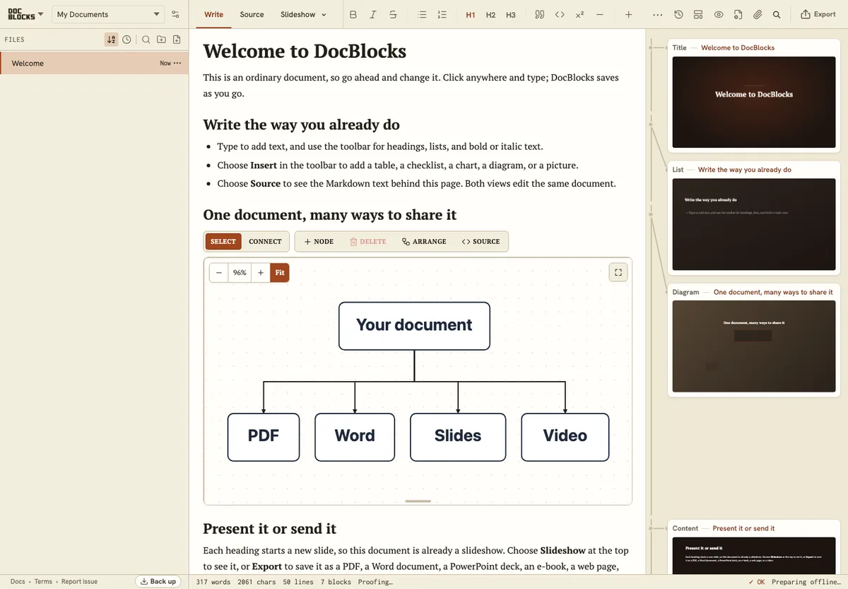The image size is (848, 589).
Task: Open the My Documents dropdown
Action: point(108,14)
